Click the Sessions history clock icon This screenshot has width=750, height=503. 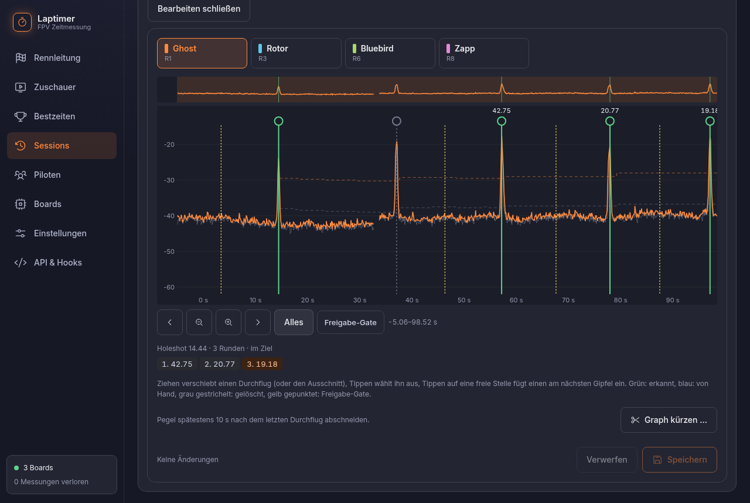tap(21, 146)
